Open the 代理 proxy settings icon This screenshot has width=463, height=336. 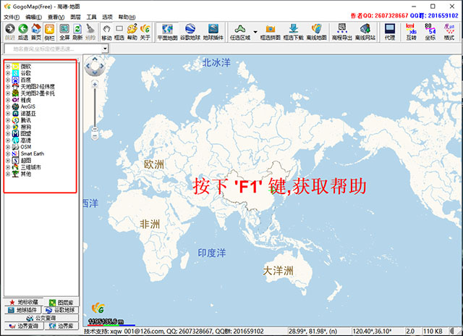tap(390, 29)
